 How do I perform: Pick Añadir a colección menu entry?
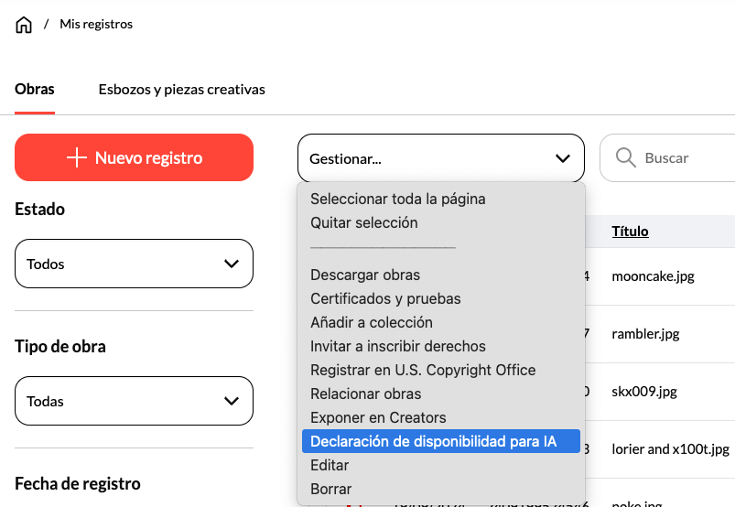(371, 322)
